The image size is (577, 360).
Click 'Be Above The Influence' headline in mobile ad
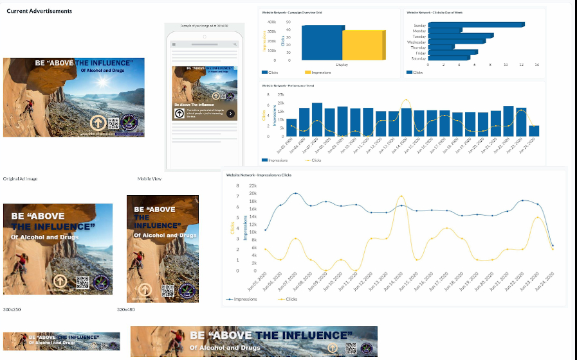pos(194,105)
